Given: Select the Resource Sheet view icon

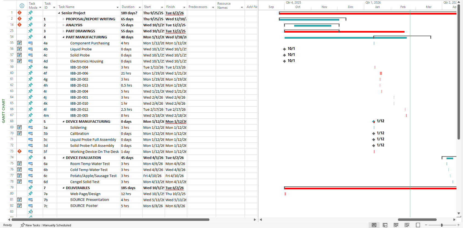Looking at the screenshot, I should tap(407, 225).
